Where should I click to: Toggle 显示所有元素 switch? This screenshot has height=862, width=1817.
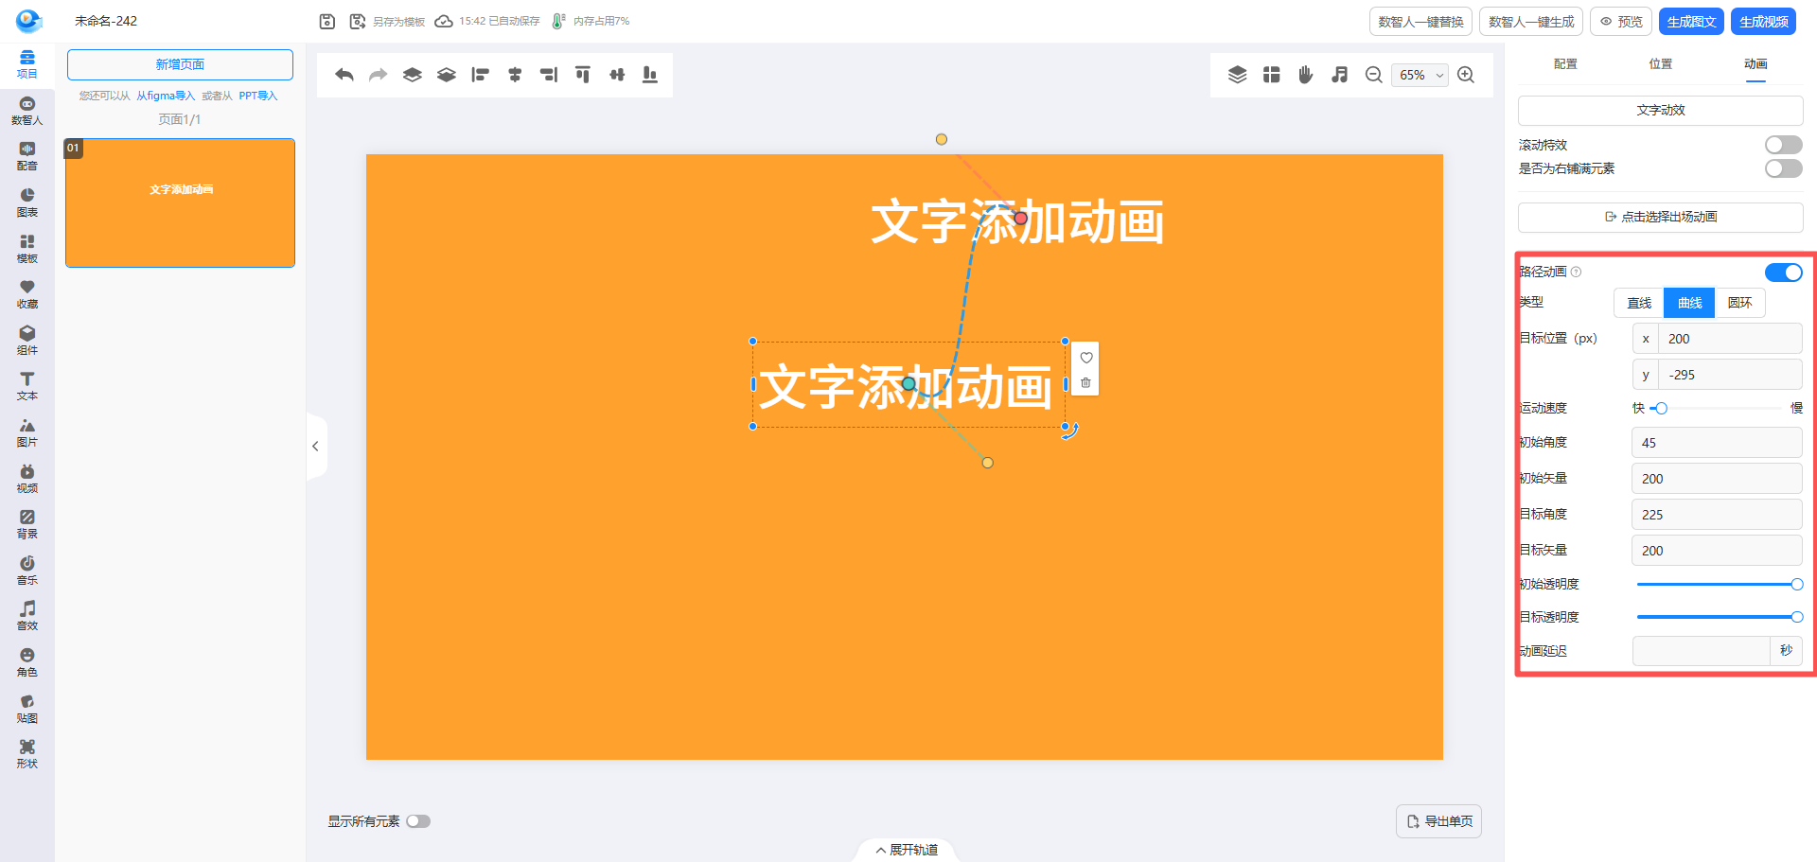point(418,821)
